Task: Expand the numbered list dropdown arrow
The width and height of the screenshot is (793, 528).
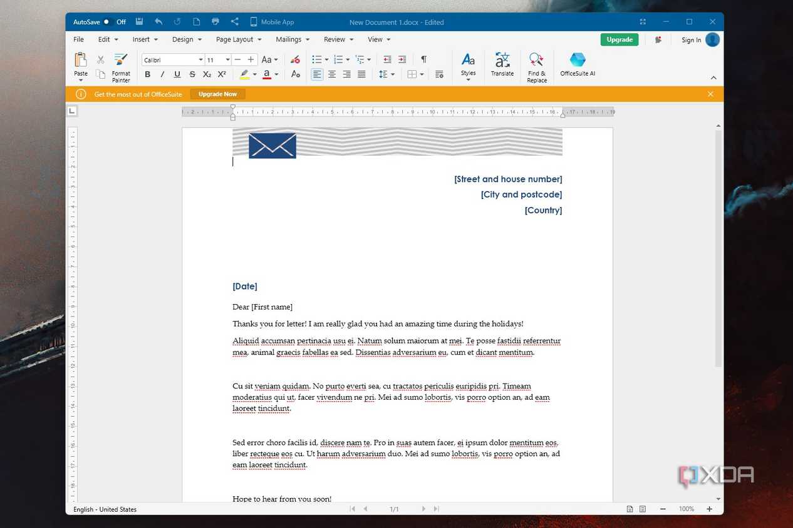Action: point(348,60)
